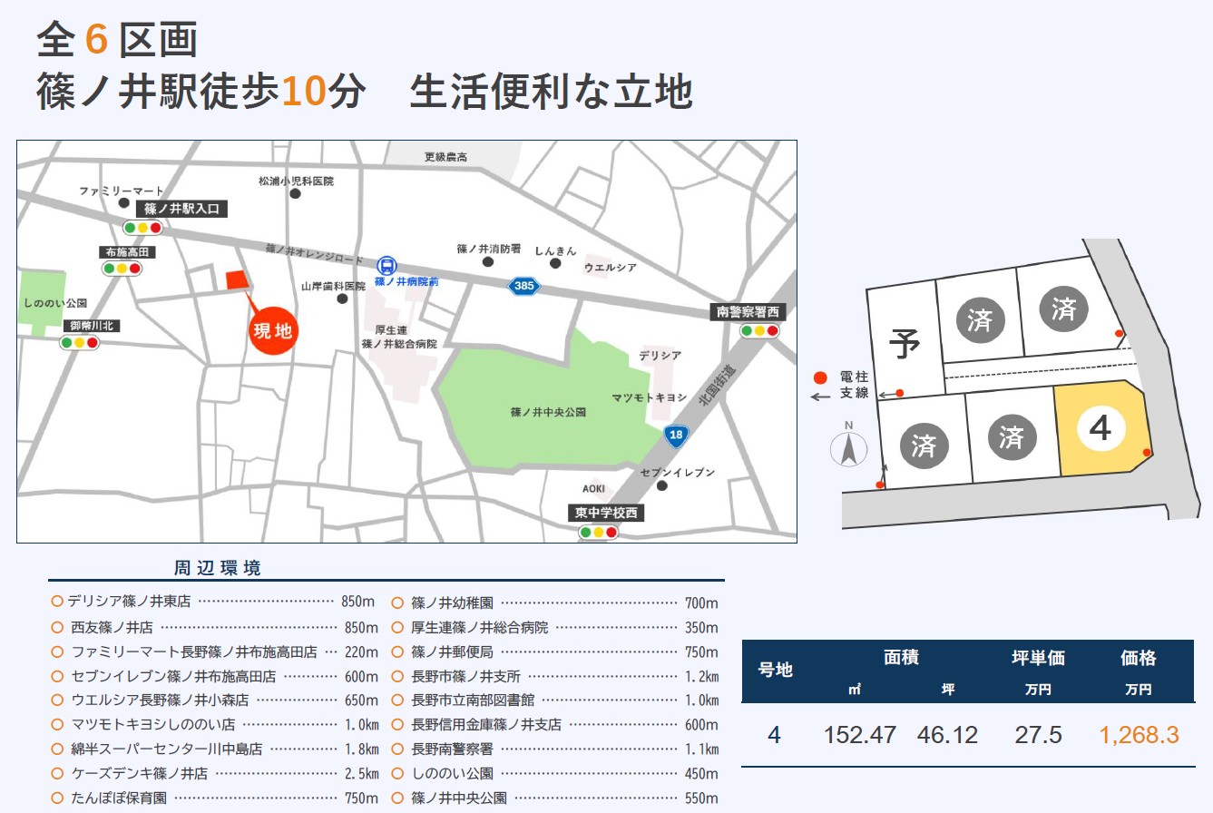Image resolution: width=1213 pixels, height=813 pixels.
Task: Click the デリシア篠ノ井東店 list entry
Action: pos(131,602)
